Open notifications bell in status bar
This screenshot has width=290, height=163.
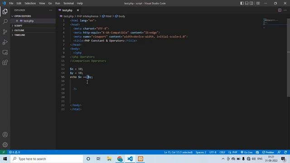coord(285,152)
